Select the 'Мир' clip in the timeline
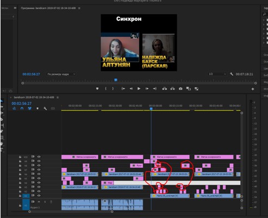Image resolution: width=268 pixels, height=218 pixels. 108,183
